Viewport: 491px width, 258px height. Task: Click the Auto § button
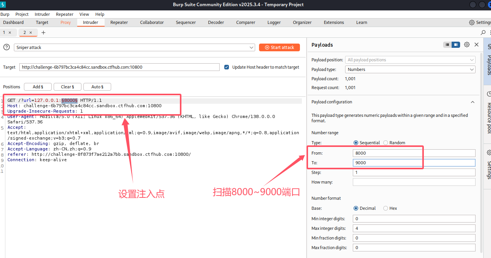point(97,87)
